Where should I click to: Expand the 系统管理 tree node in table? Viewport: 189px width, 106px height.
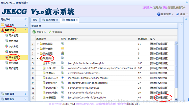coord(38,54)
